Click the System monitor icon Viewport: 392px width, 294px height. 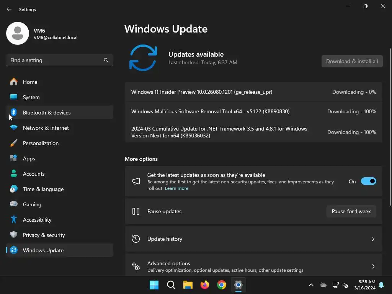14,97
